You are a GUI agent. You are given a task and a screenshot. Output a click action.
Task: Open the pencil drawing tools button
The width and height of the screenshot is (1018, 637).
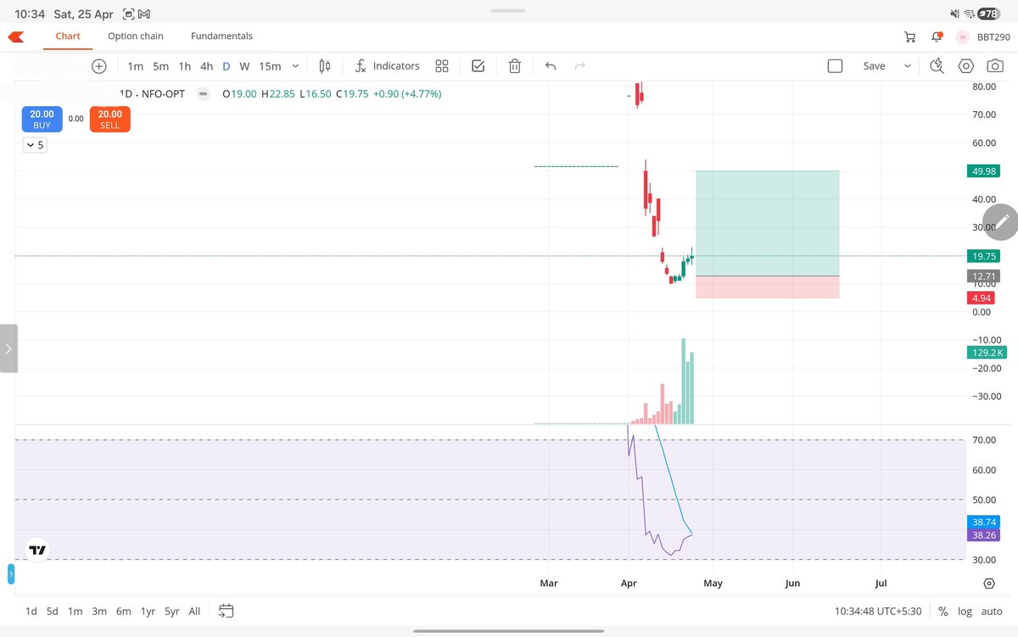click(1001, 222)
